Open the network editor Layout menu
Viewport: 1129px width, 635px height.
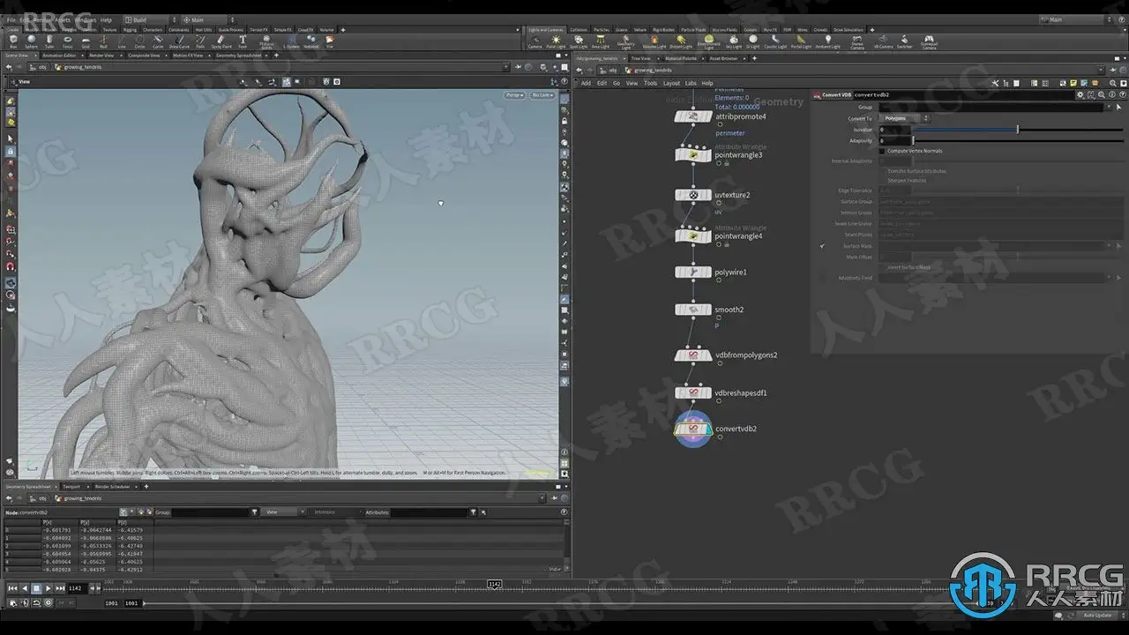coord(671,83)
